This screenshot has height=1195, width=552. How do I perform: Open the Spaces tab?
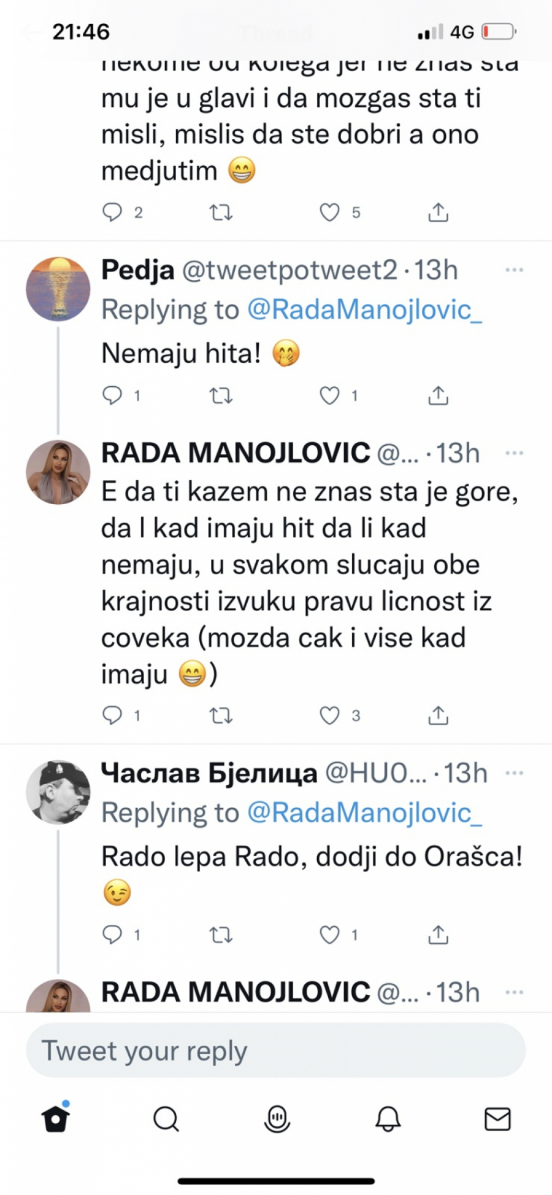(277, 1119)
